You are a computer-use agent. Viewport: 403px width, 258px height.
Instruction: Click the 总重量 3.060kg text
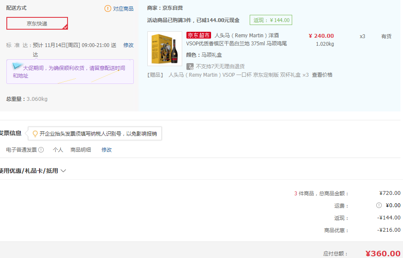(27, 99)
